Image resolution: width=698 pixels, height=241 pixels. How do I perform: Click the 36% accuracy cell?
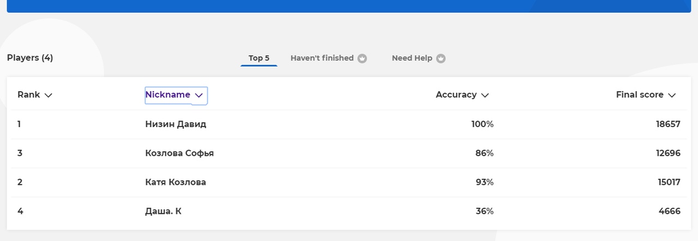[x=484, y=211]
